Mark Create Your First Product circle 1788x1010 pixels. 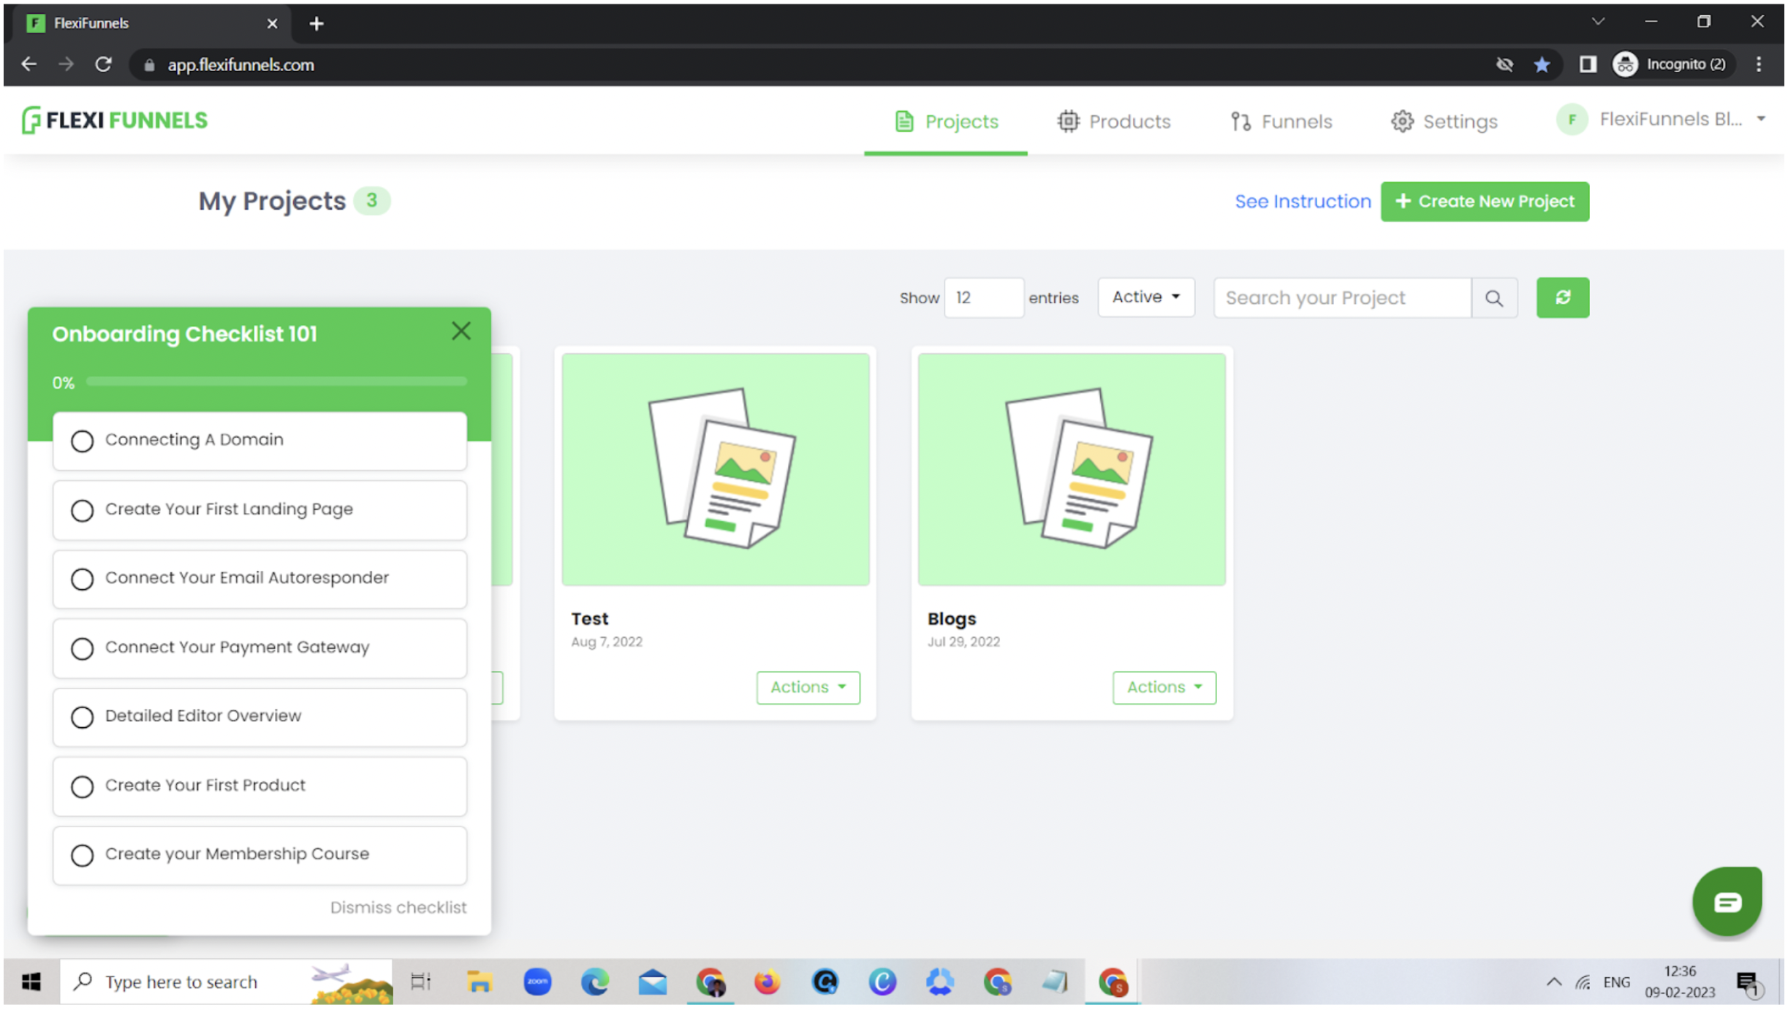tap(82, 786)
